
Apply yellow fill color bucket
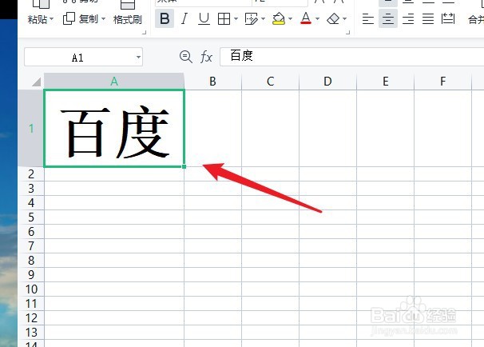click(x=279, y=18)
